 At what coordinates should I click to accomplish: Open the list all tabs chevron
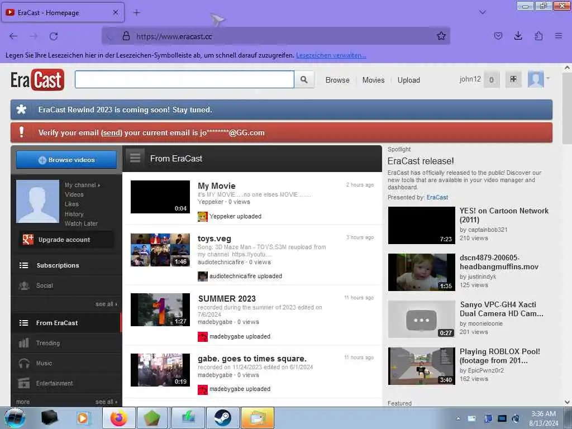pos(482,12)
